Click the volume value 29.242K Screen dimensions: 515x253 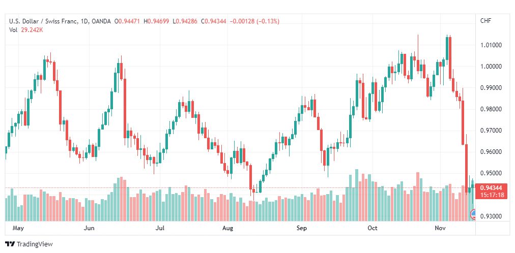click(32, 29)
